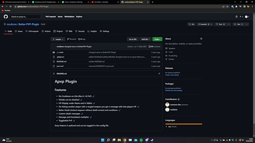Reload the page in Chrome
255x143 pixels.
(x=10, y=6)
